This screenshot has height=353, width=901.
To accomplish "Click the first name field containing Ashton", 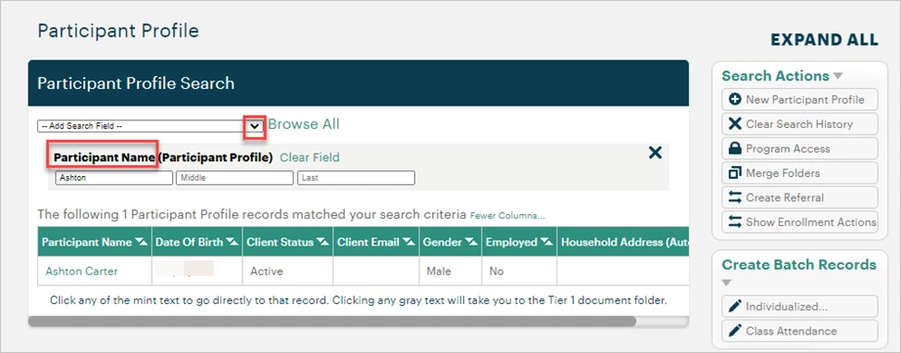I will tap(114, 178).
